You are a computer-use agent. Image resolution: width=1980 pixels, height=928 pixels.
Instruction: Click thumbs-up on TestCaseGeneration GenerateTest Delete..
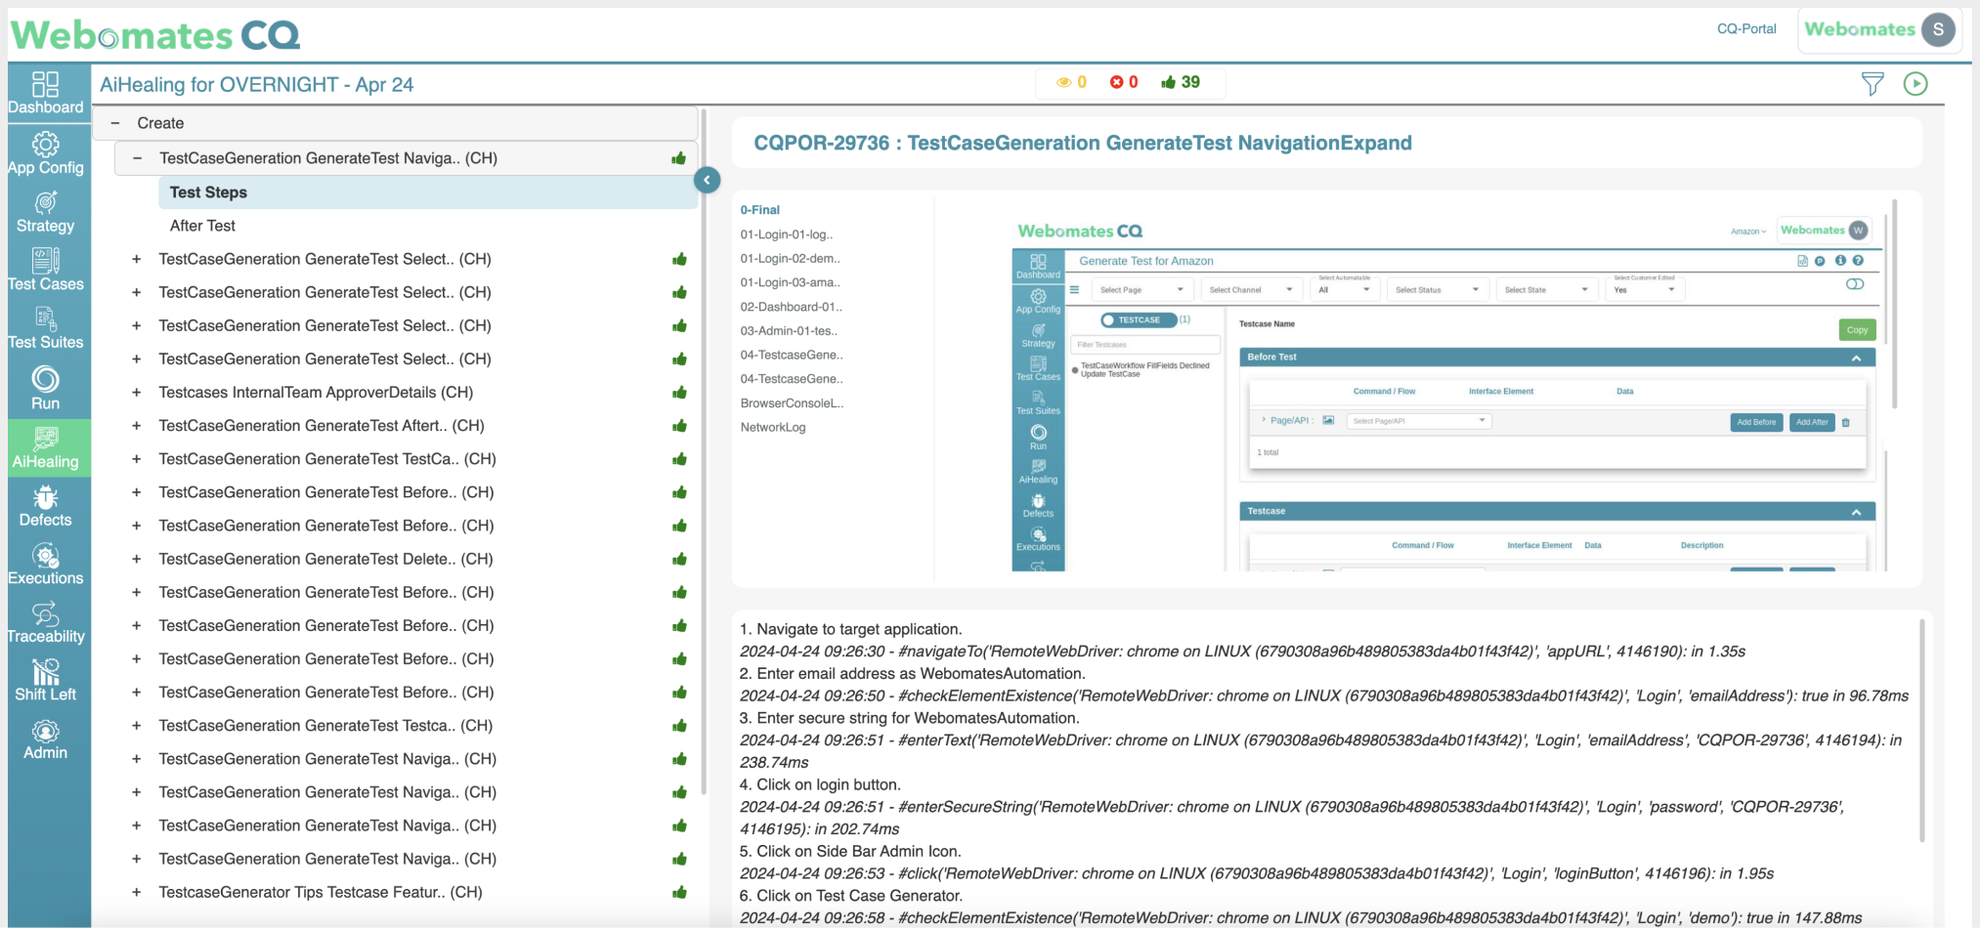679,559
